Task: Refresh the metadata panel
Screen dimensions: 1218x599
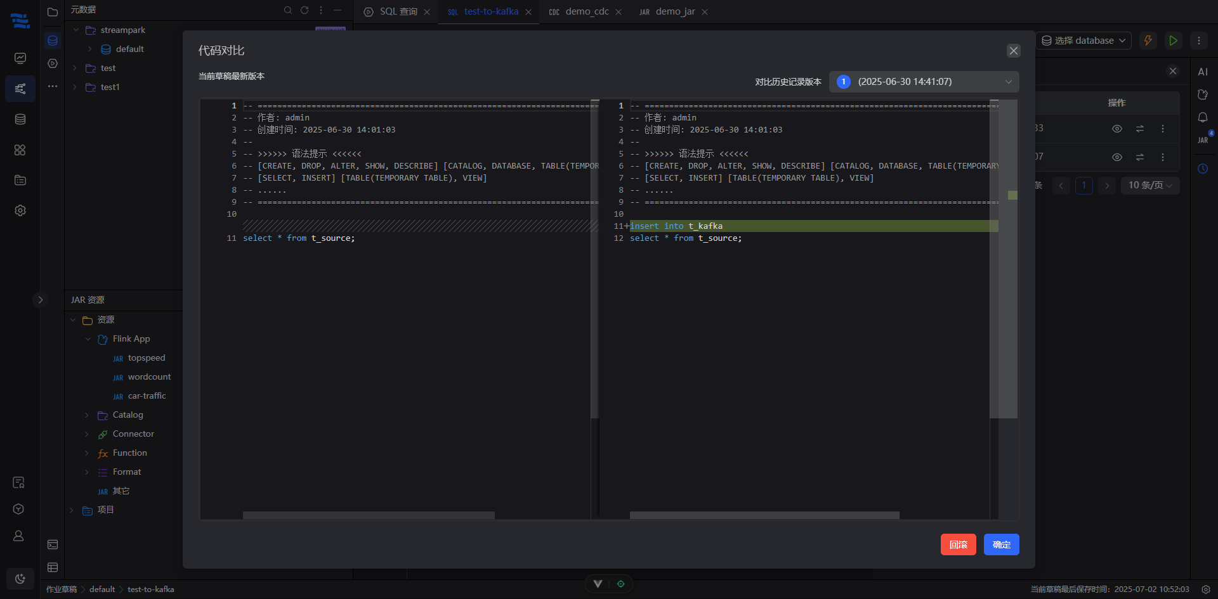Action: (x=304, y=10)
